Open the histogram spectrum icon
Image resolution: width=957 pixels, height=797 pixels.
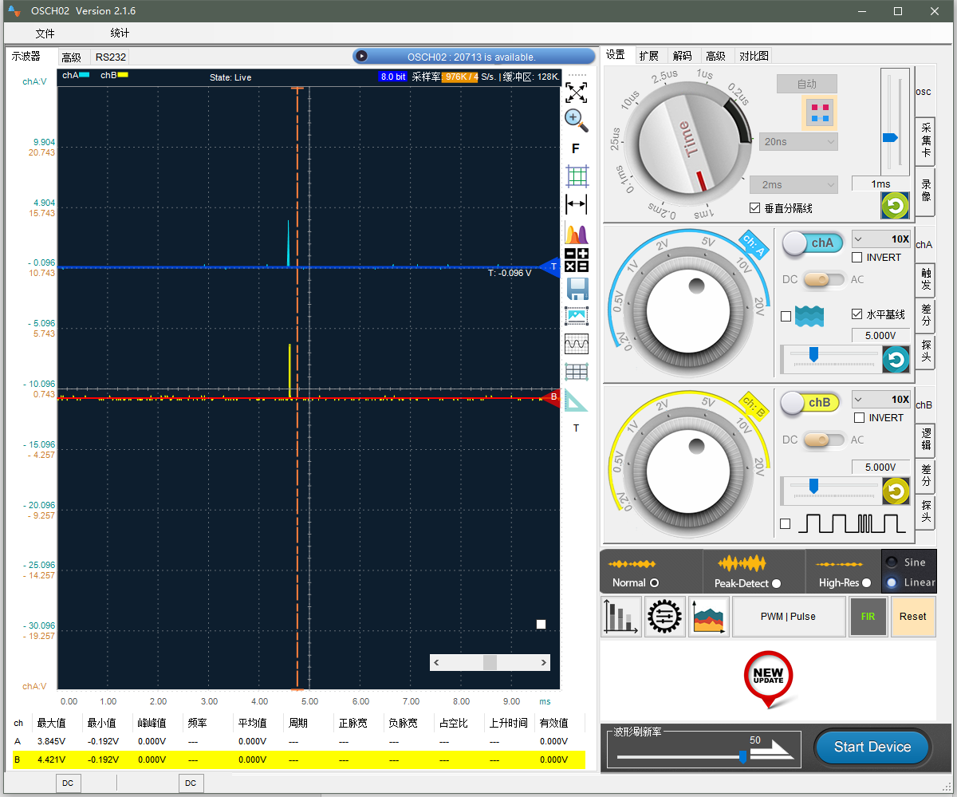[576, 234]
